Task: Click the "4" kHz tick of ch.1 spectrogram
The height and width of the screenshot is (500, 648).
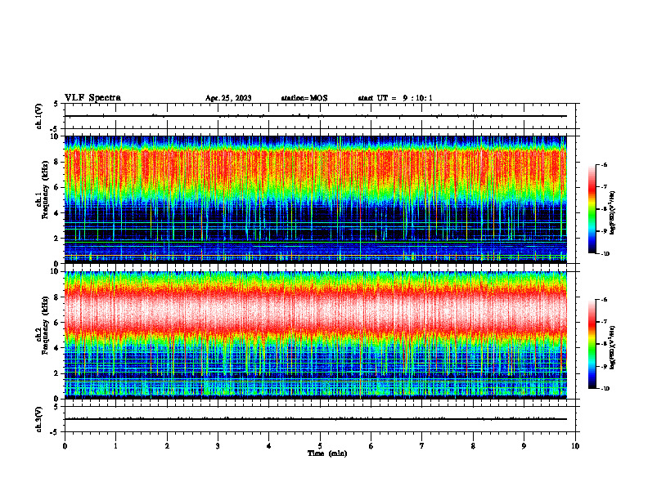Action: tap(57, 213)
